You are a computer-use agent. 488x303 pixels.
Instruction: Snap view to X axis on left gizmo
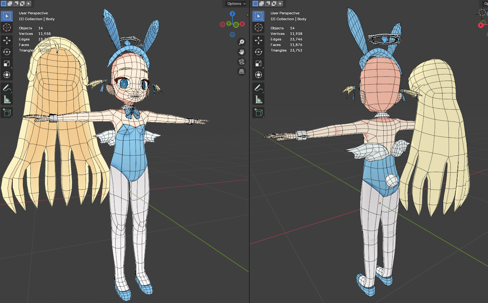(x=242, y=24)
